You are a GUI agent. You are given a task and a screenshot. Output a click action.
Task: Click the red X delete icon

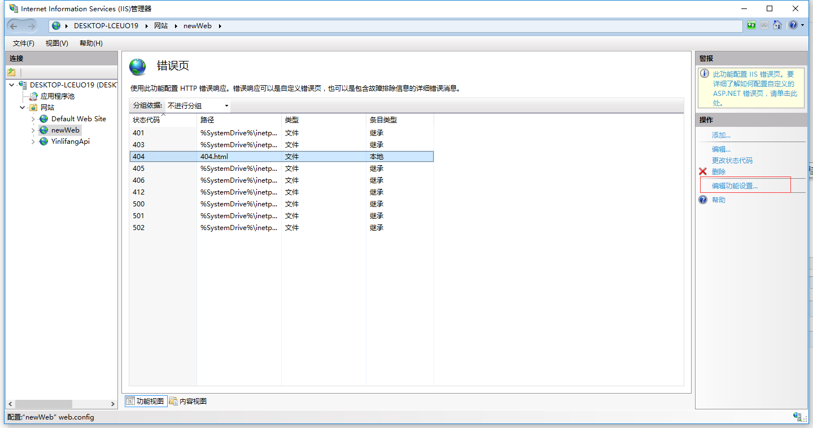pos(703,172)
